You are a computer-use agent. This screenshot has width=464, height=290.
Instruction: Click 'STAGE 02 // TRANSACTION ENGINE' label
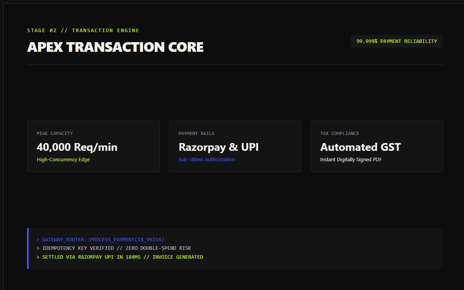[x=83, y=31]
